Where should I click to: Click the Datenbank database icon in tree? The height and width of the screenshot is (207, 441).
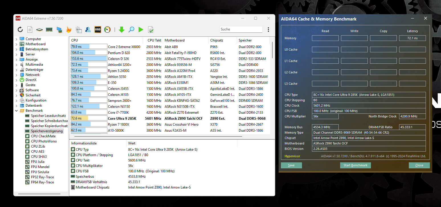(x=22, y=105)
